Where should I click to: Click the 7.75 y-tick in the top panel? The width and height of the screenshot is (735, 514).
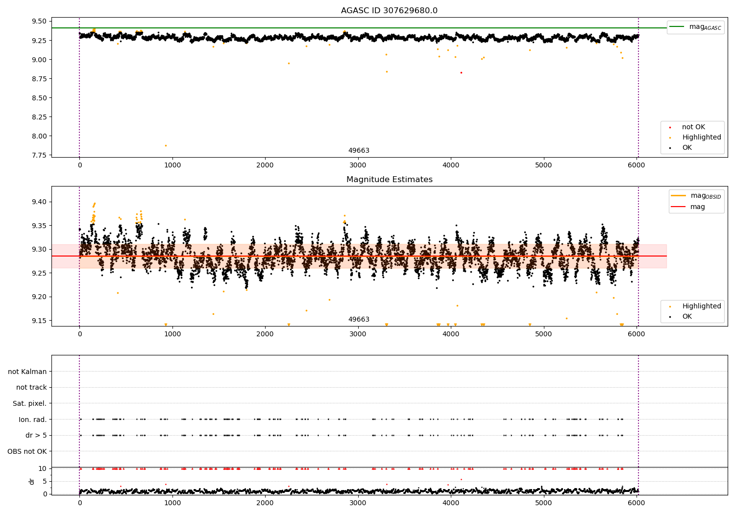pos(39,155)
